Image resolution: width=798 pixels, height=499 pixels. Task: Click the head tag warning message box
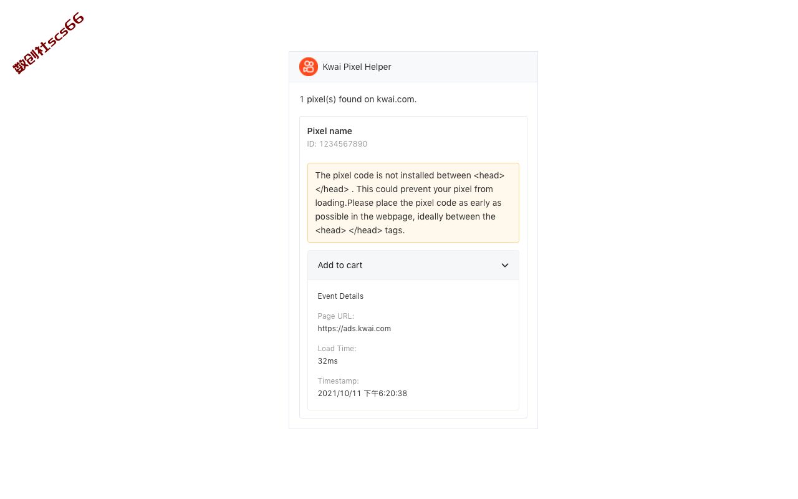tap(413, 203)
